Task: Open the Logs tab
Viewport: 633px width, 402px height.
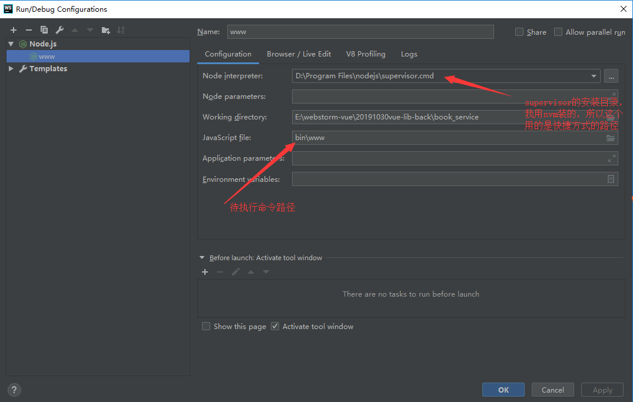Action: pos(409,54)
